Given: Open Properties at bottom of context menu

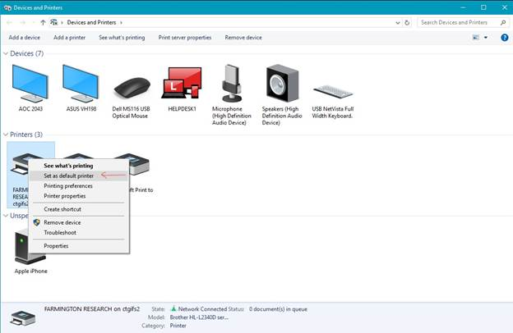Looking at the screenshot, I should pos(56,246).
